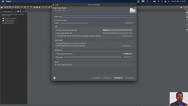Click the battery icon in menu bar
The height and width of the screenshot is (106, 188).
pyautogui.click(x=155, y=1)
